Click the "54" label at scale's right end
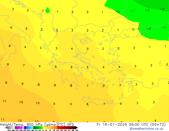Viewport: 169px width, 131px height. pos(77,130)
